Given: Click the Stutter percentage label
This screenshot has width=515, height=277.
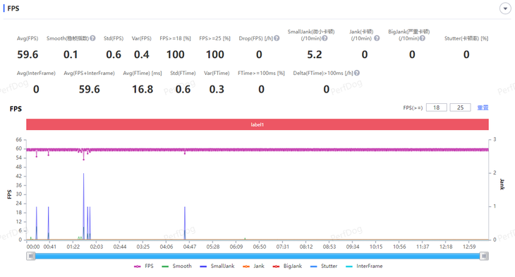Looking at the screenshot, I should tap(466, 38).
